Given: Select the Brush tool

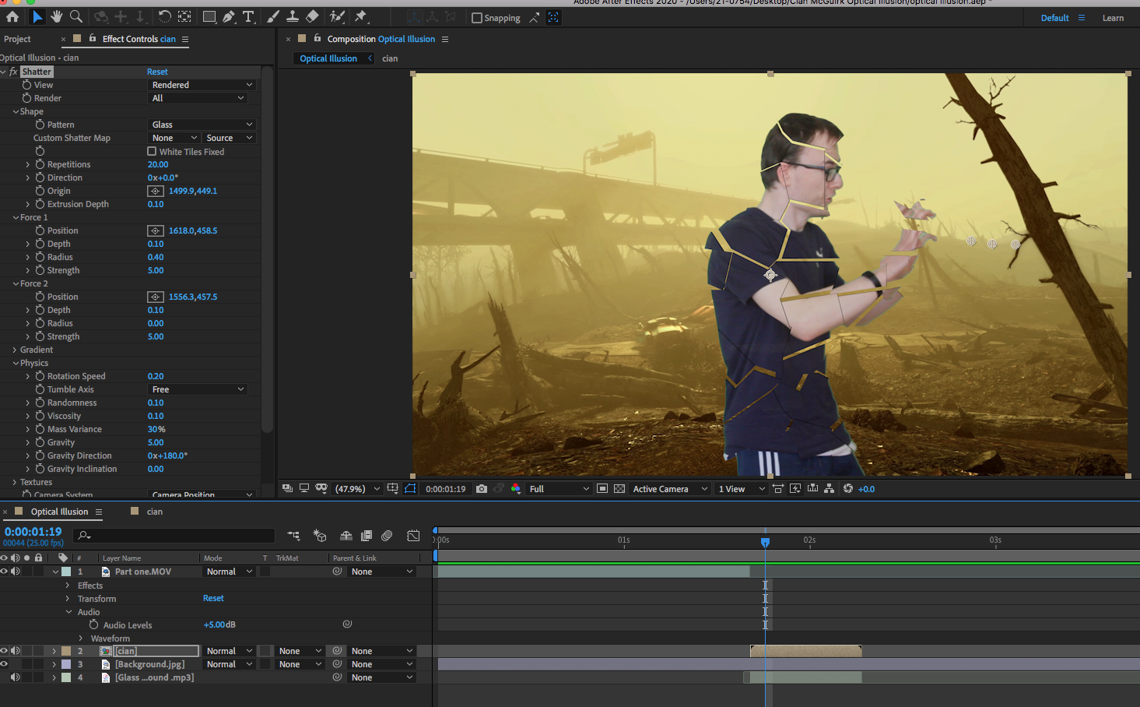Looking at the screenshot, I should (273, 16).
